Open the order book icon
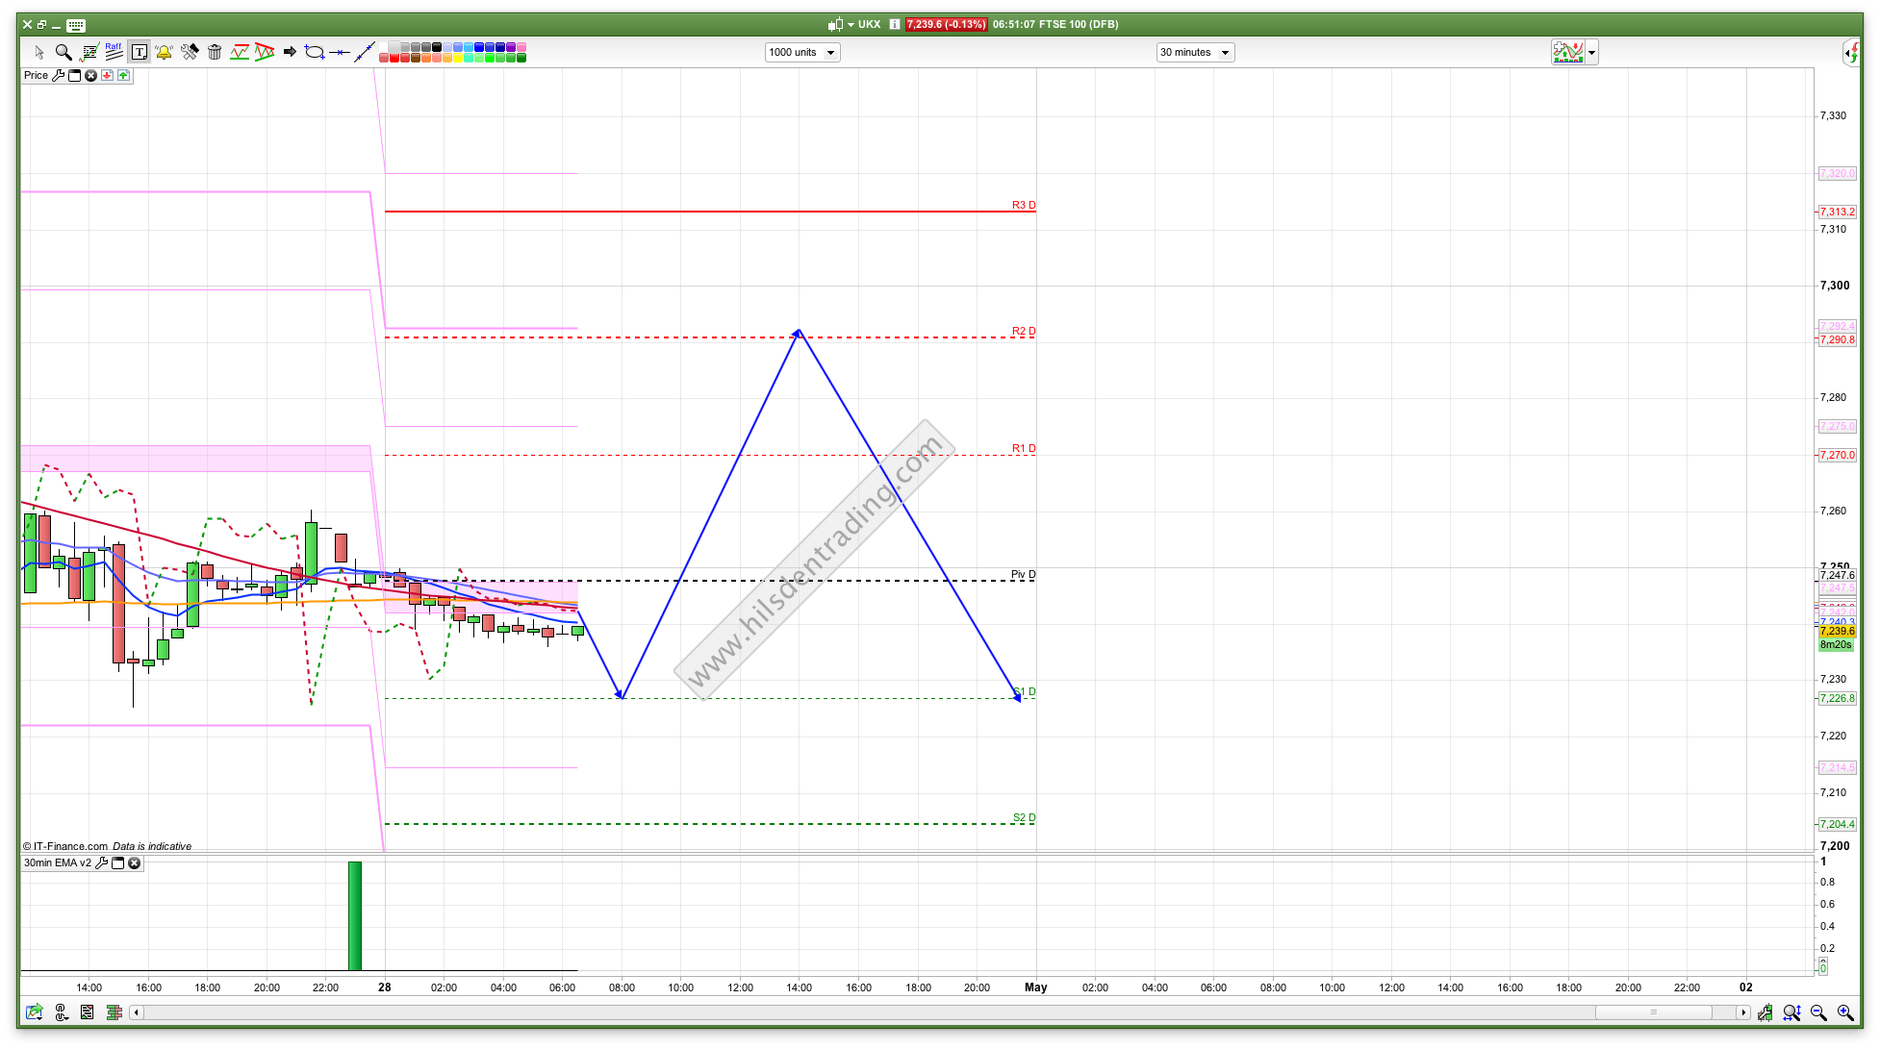 tap(114, 1012)
